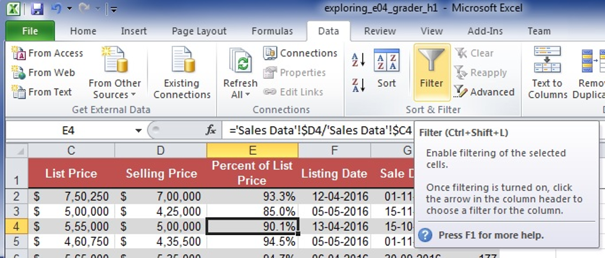Open the Review tab

[380, 31]
